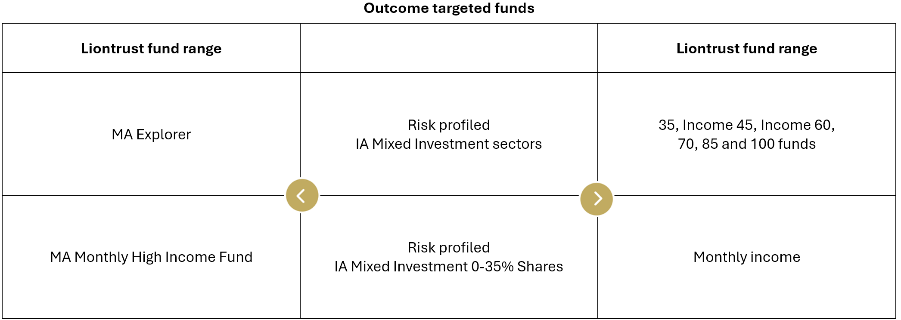Click the gold right chevron arrow

[597, 199]
